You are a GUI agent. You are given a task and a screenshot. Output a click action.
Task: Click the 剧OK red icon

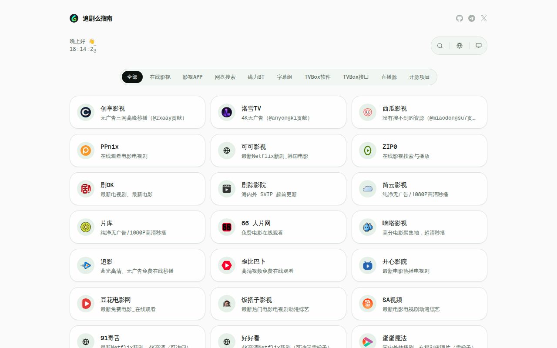pyautogui.click(x=86, y=189)
